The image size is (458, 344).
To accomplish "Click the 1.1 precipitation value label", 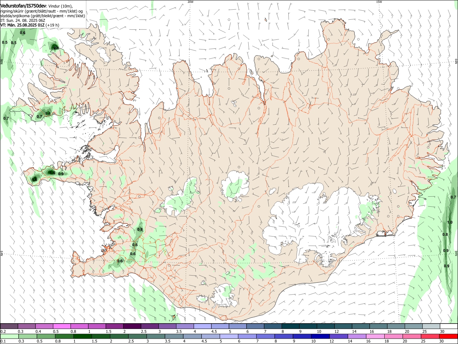I will [48, 114].
